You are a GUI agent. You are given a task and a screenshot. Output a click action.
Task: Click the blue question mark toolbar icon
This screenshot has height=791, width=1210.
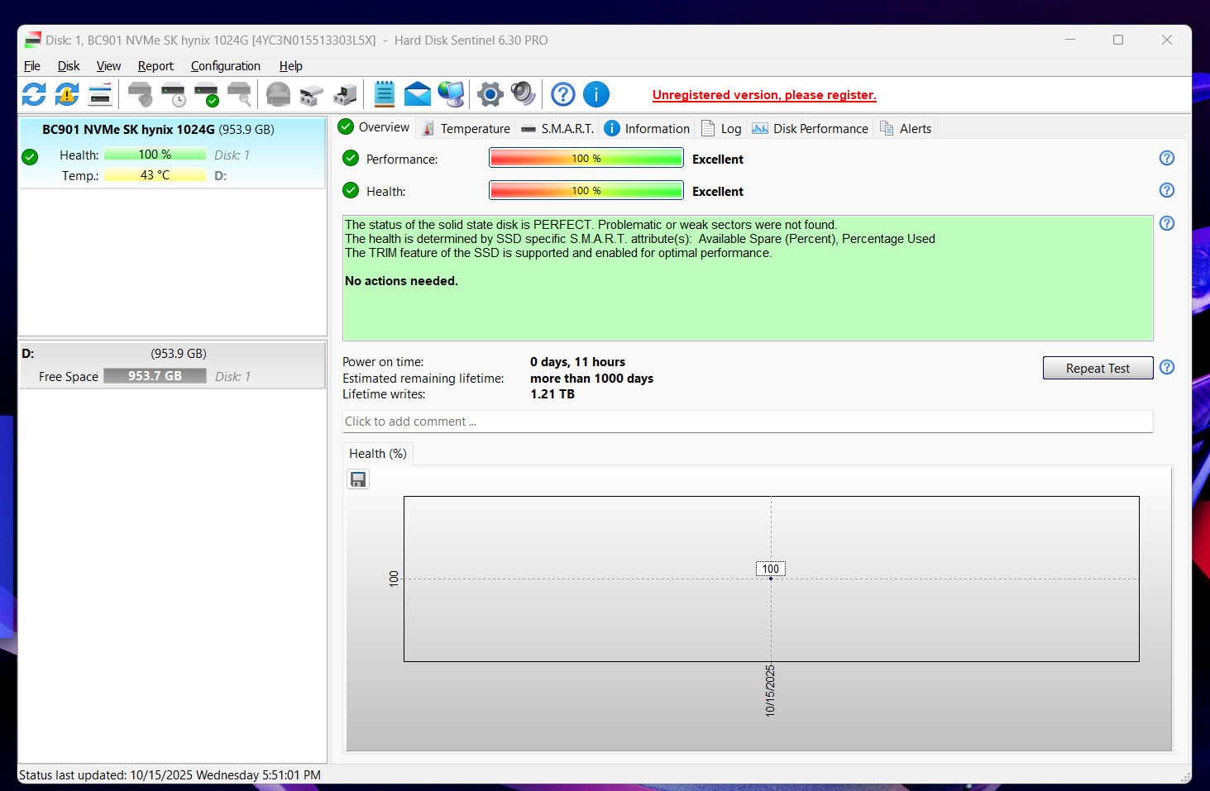tap(563, 94)
